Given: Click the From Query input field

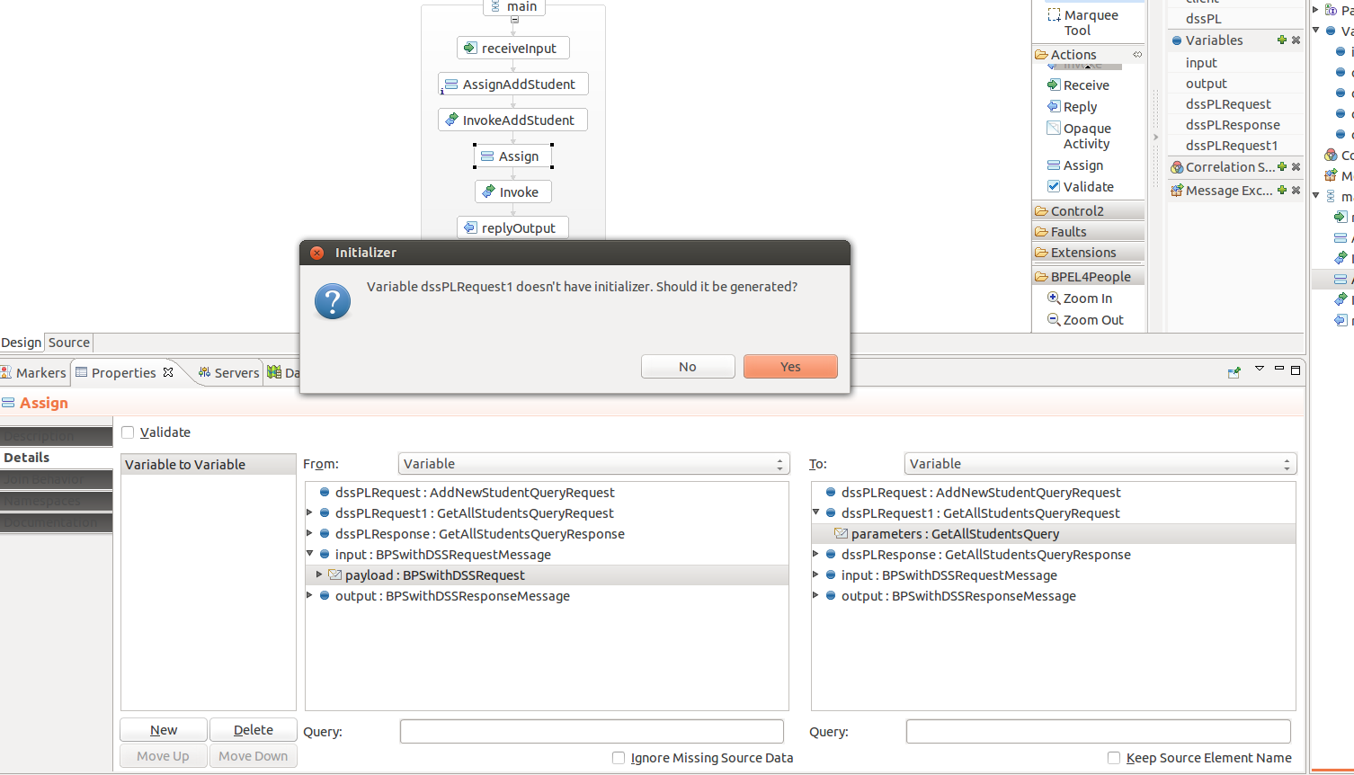Looking at the screenshot, I should click(x=592, y=732).
